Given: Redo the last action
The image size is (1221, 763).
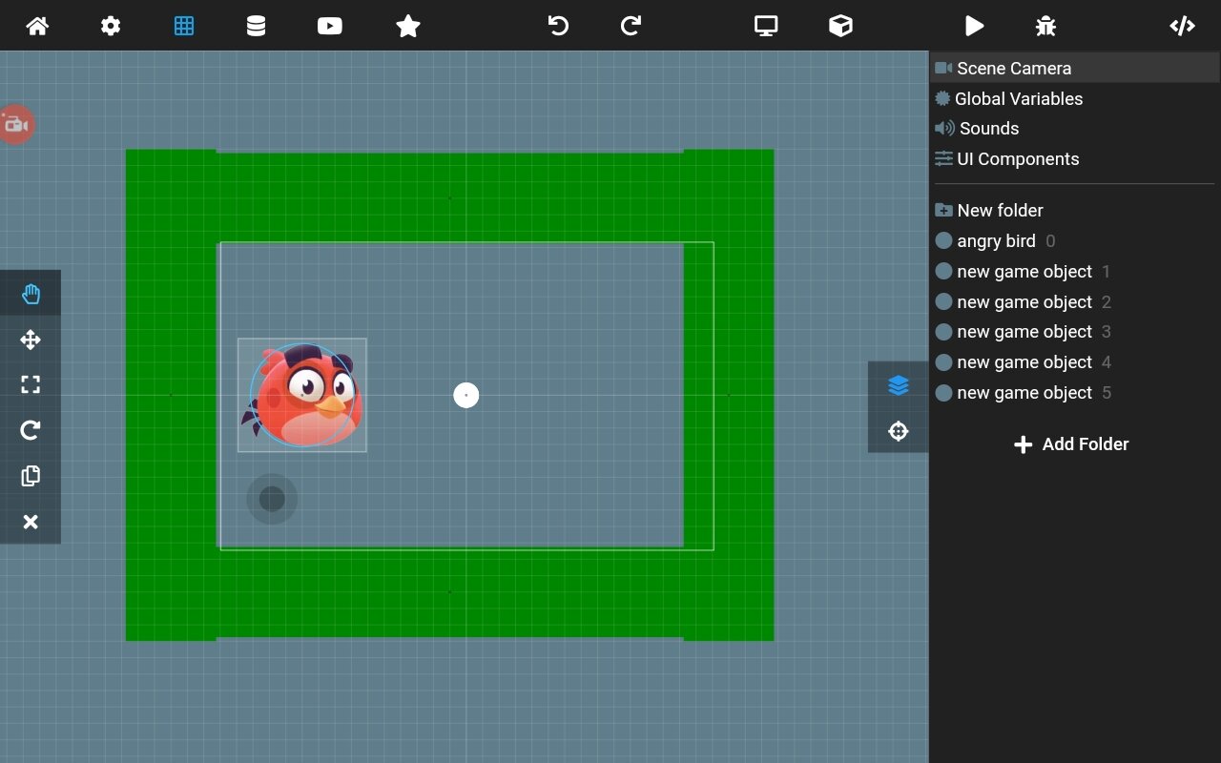Looking at the screenshot, I should click(x=631, y=26).
